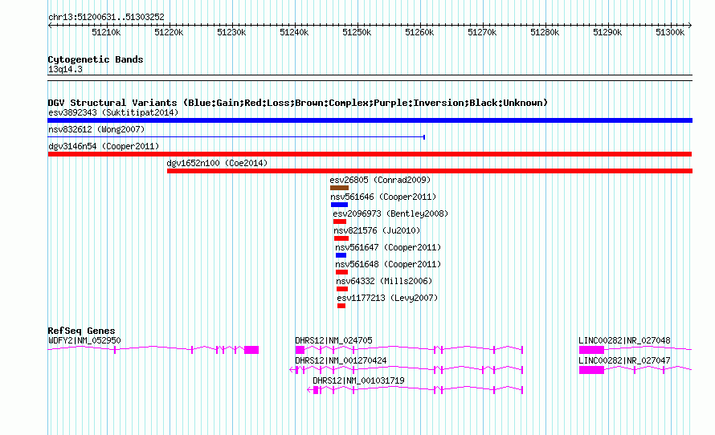
Task: Select the dgv1652n100 (Coe2014) red bar
Action: point(430,171)
